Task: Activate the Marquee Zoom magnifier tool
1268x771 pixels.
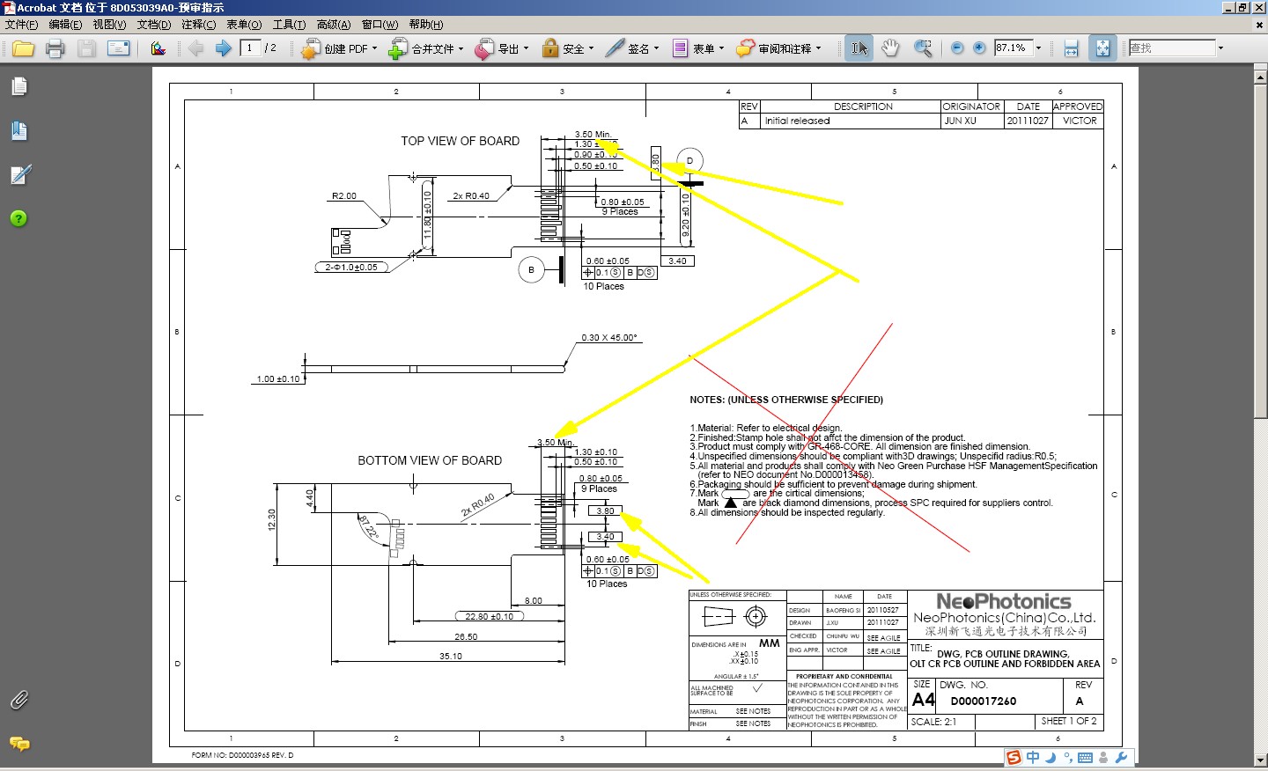Action: click(x=923, y=48)
